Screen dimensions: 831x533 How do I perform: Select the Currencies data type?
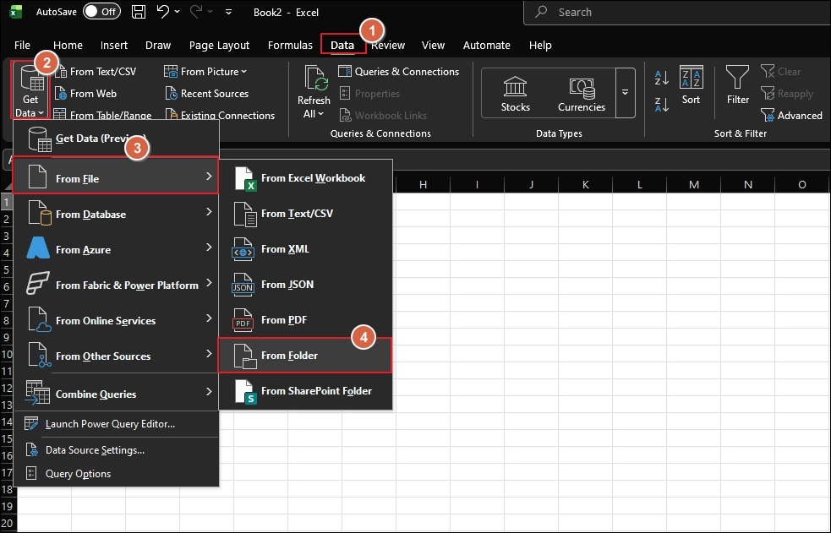coord(582,93)
